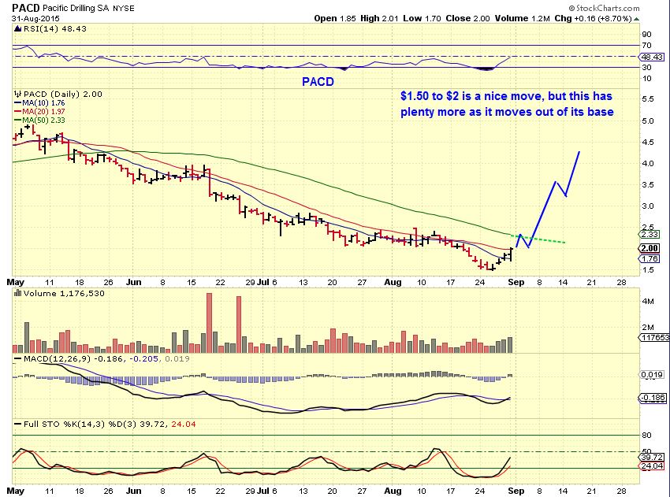Click the RSI(14) indicator legend icon
This screenshot has width=670, height=497.
pyautogui.click(x=17, y=28)
